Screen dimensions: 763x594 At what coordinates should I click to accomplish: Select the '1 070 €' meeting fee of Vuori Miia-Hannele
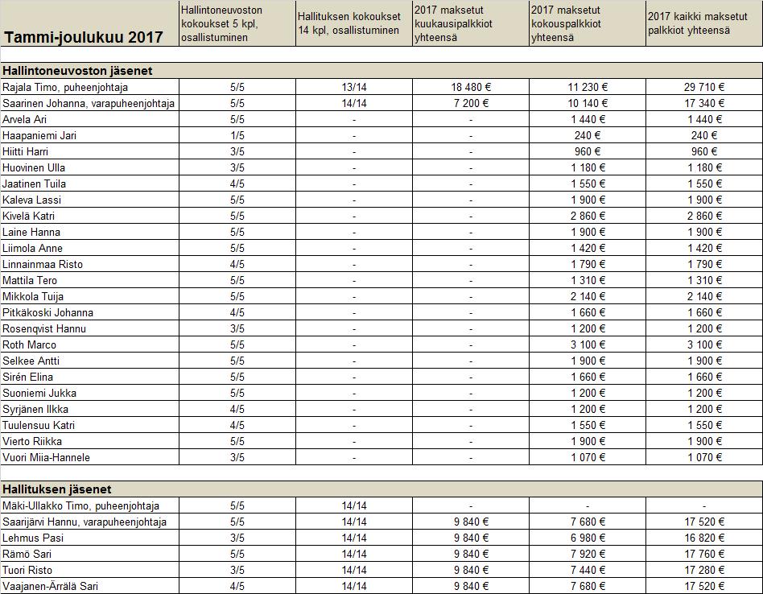point(588,457)
